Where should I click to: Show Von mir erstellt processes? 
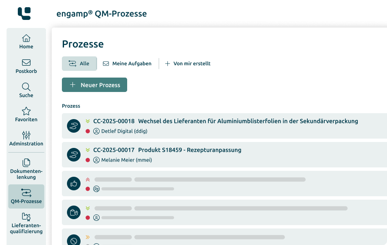click(x=188, y=64)
